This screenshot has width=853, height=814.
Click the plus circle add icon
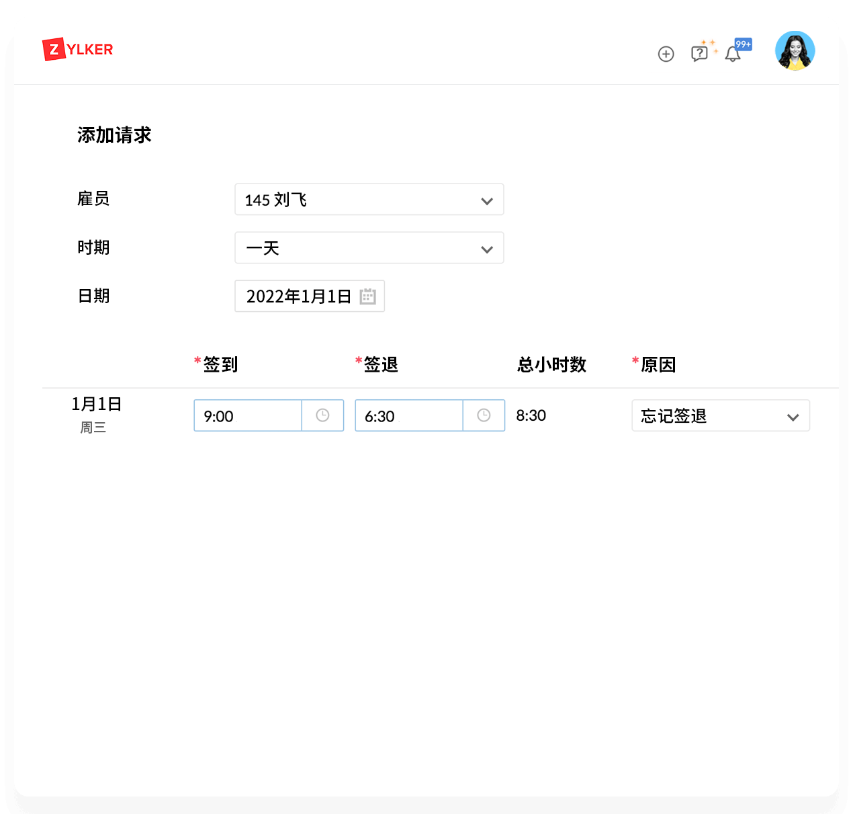point(666,54)
